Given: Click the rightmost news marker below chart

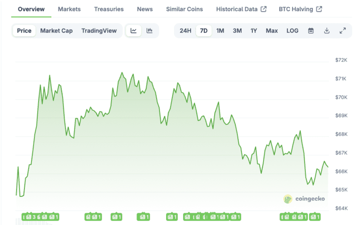Looking at the screenshot, I should (315, 217).
